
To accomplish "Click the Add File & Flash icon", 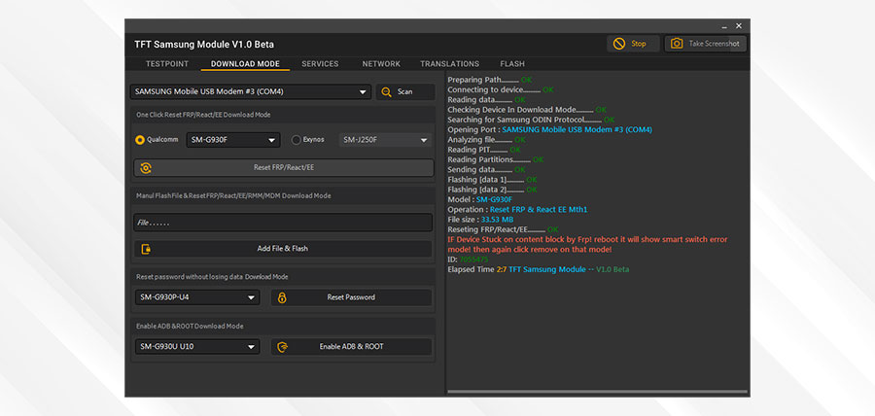I will 146,249.
